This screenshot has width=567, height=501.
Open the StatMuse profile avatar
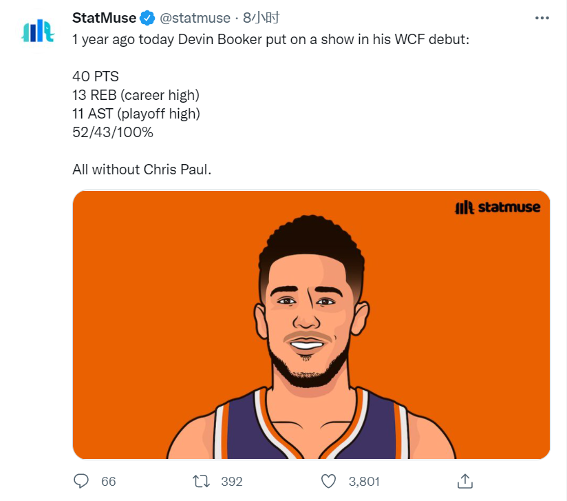(x=38, y=31)
